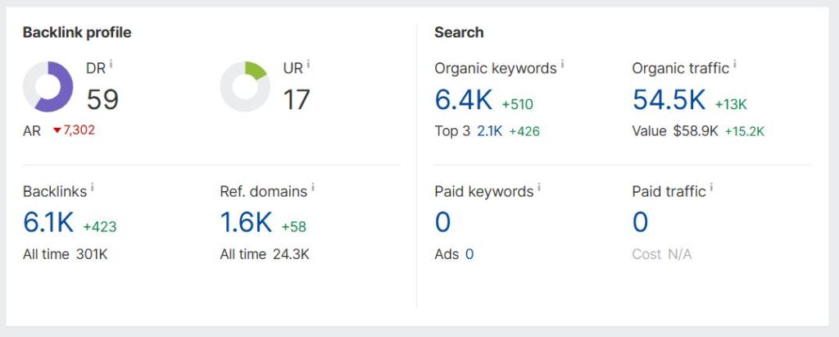Click the Paid traffic info icon
Image resolution: width=839 pixels, height=337 pixels.
click(x=711, y=187)
